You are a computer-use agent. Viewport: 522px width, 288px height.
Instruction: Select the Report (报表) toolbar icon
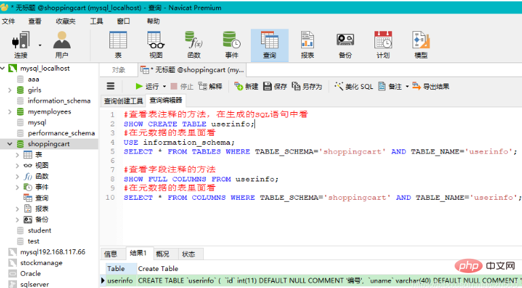point(307,45)
